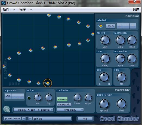This screenshot has width=142, height=125.
Task: Click the output wet knob
Action: pyautogui.click(x=38, y=97)
